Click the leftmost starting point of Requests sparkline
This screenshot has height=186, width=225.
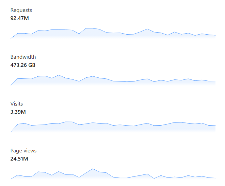tap(11, 38)
